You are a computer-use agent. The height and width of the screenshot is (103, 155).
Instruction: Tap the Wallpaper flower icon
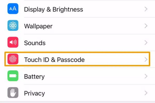pyautogui.click(x=13, y=26)
